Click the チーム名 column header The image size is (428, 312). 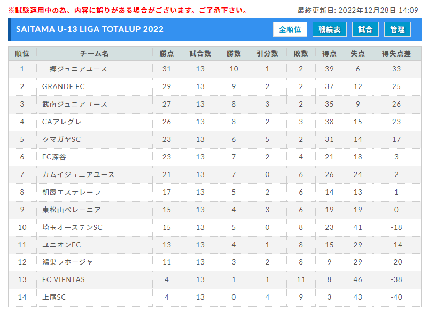point(95,54)
